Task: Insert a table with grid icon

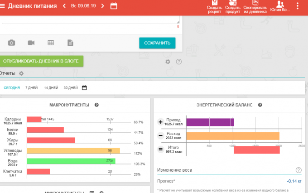Action: coord(51,43)
